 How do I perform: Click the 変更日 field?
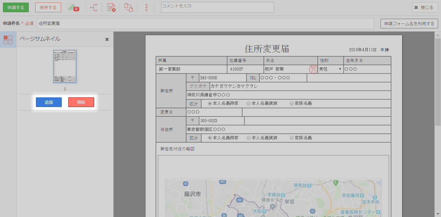tap(214, 112)
